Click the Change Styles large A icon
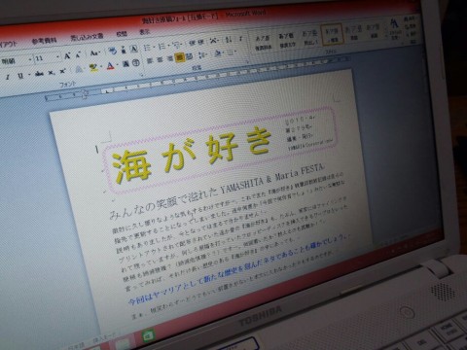The image size is (467, 350). (x=394, y=24)
